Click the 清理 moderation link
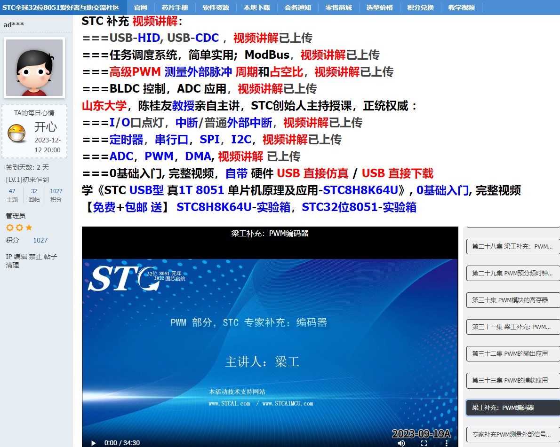 [x=13, y=265]
